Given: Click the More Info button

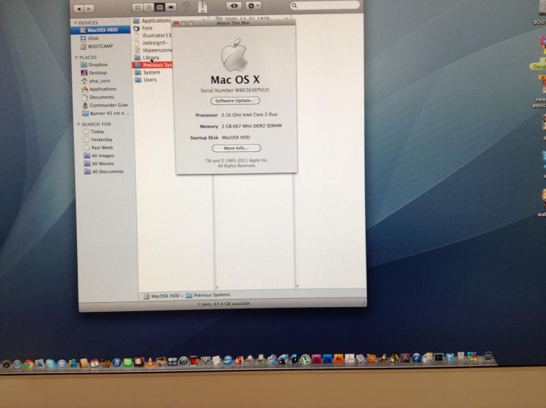Looking at the screenshot, I should 236,148.
